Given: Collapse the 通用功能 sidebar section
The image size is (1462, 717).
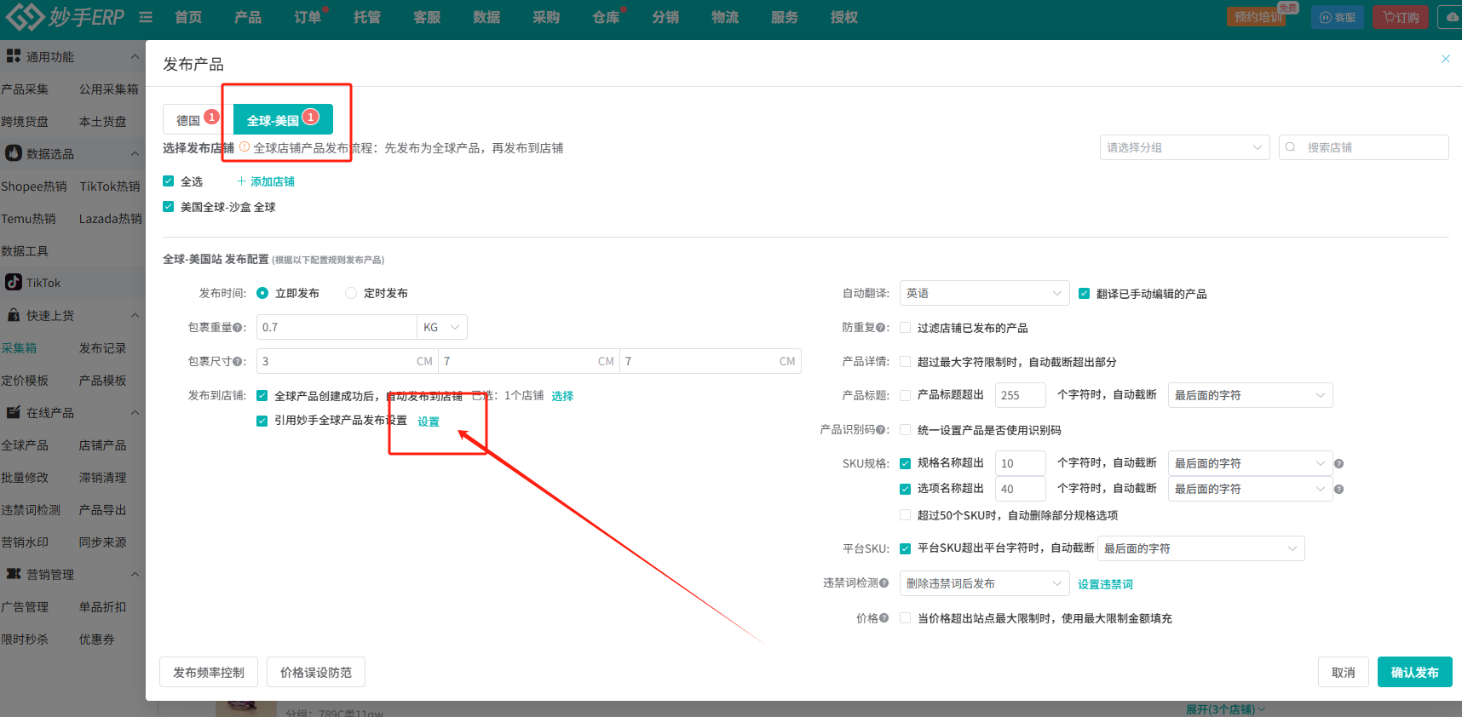Looking at the screenshot, I should click(x=135, y=56).
